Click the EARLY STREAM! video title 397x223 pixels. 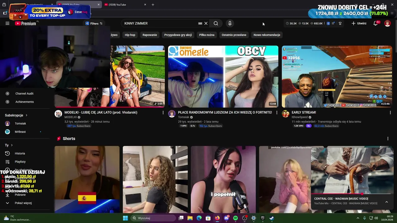(304, 112)
